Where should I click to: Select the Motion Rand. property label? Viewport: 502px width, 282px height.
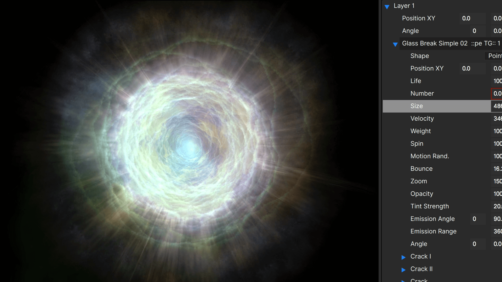coord(430,156)
